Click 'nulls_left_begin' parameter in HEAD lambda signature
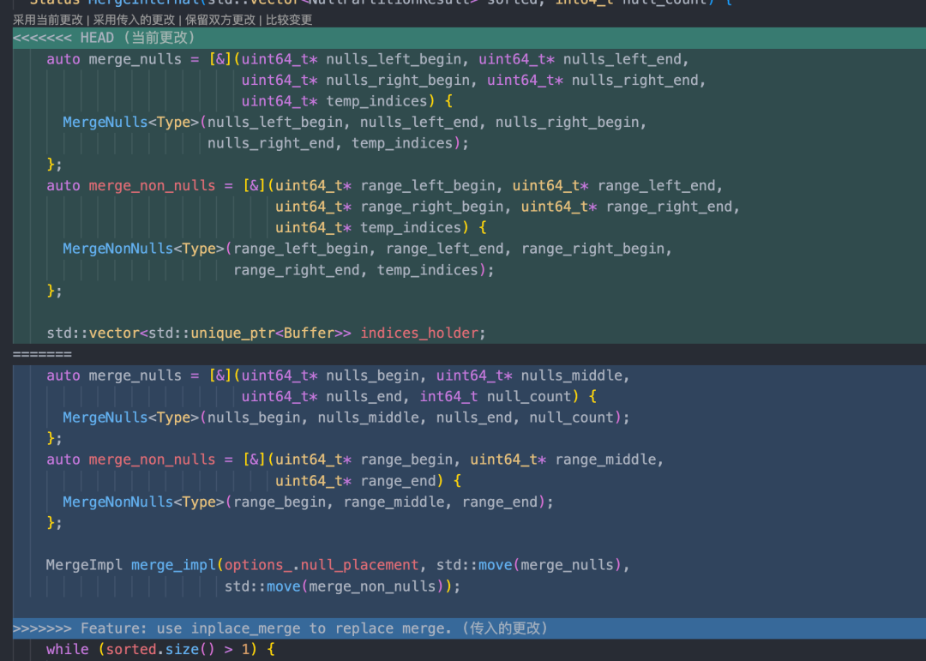926x661 pixels. 394,60
